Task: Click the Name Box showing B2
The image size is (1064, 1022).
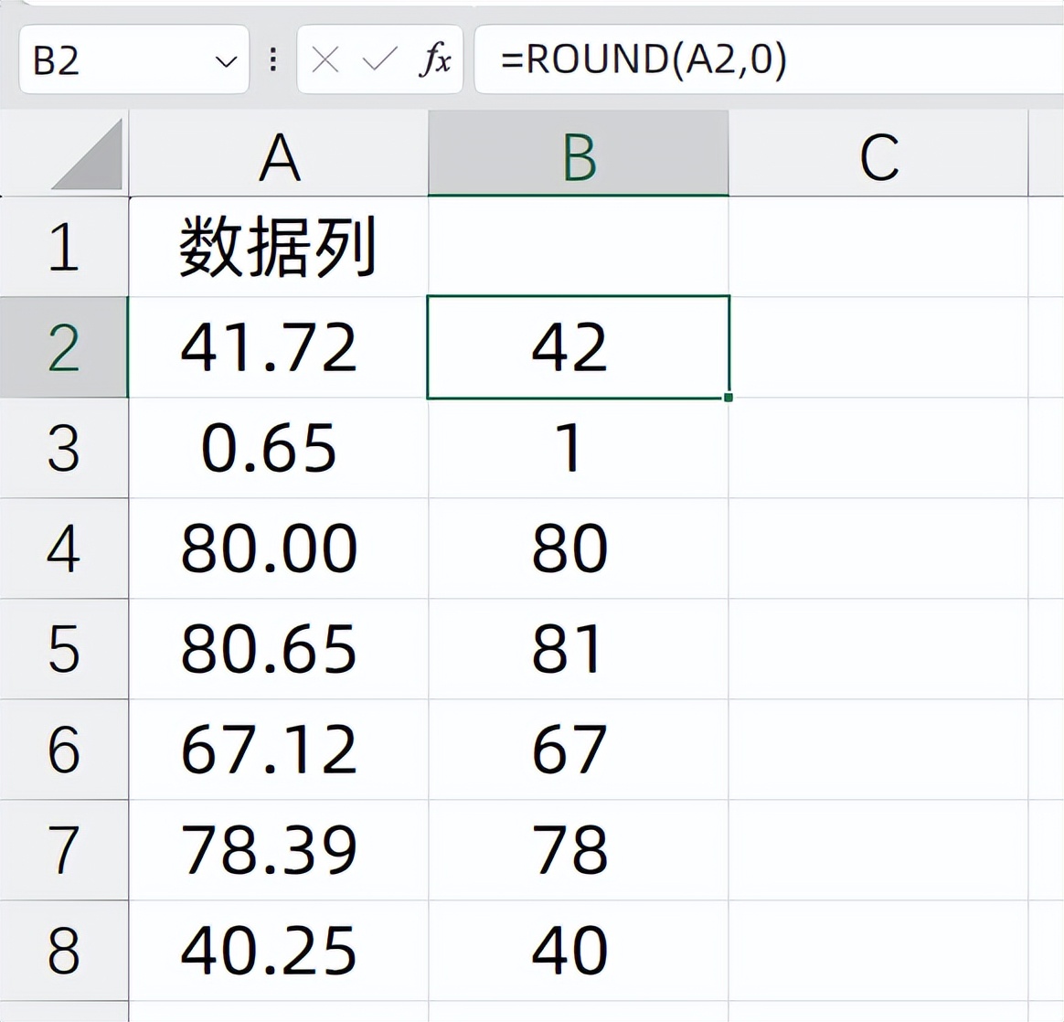Action: click(133, 59)
